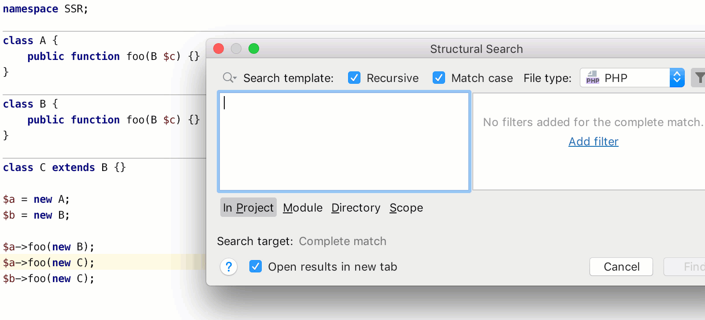Open the Complete match search target dropdown
The width and height of the screenshot is (705, 320).
342,242
